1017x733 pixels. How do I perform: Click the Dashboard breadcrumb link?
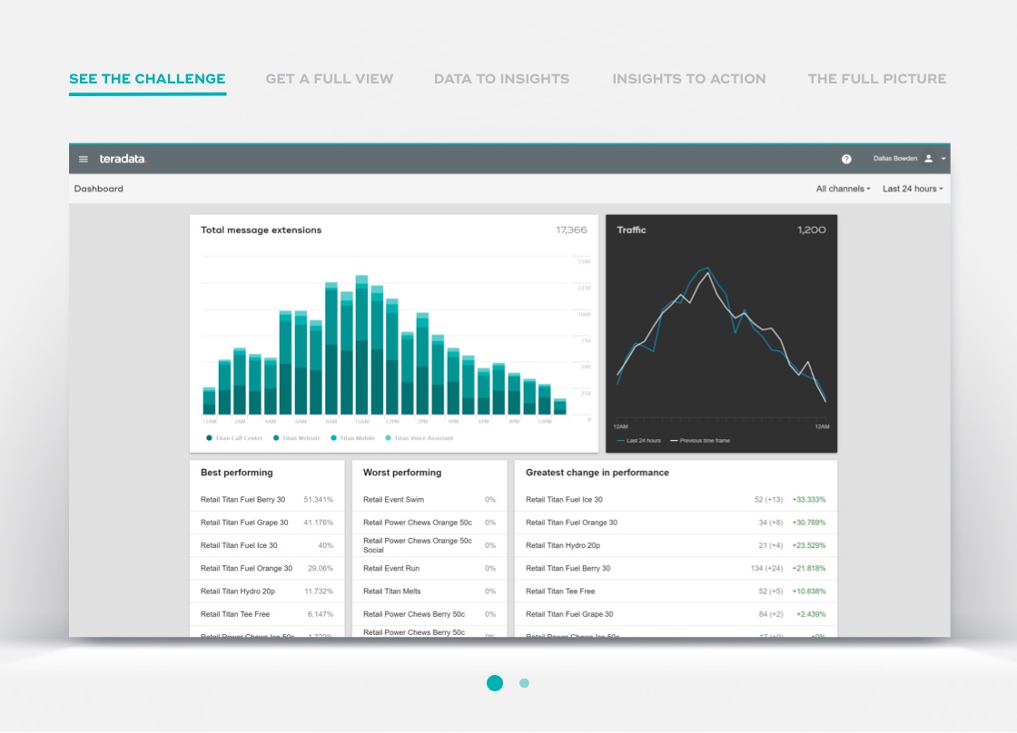[98, 188]
